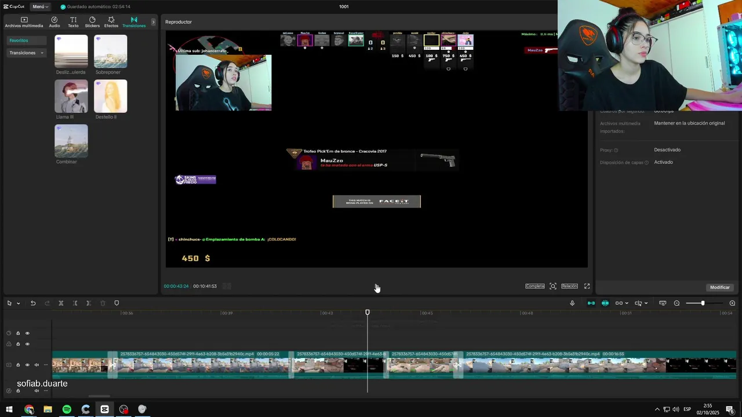Mute the main video track
Image resolution: width=742 pixels, height=417 pixels.
(37, 365)
